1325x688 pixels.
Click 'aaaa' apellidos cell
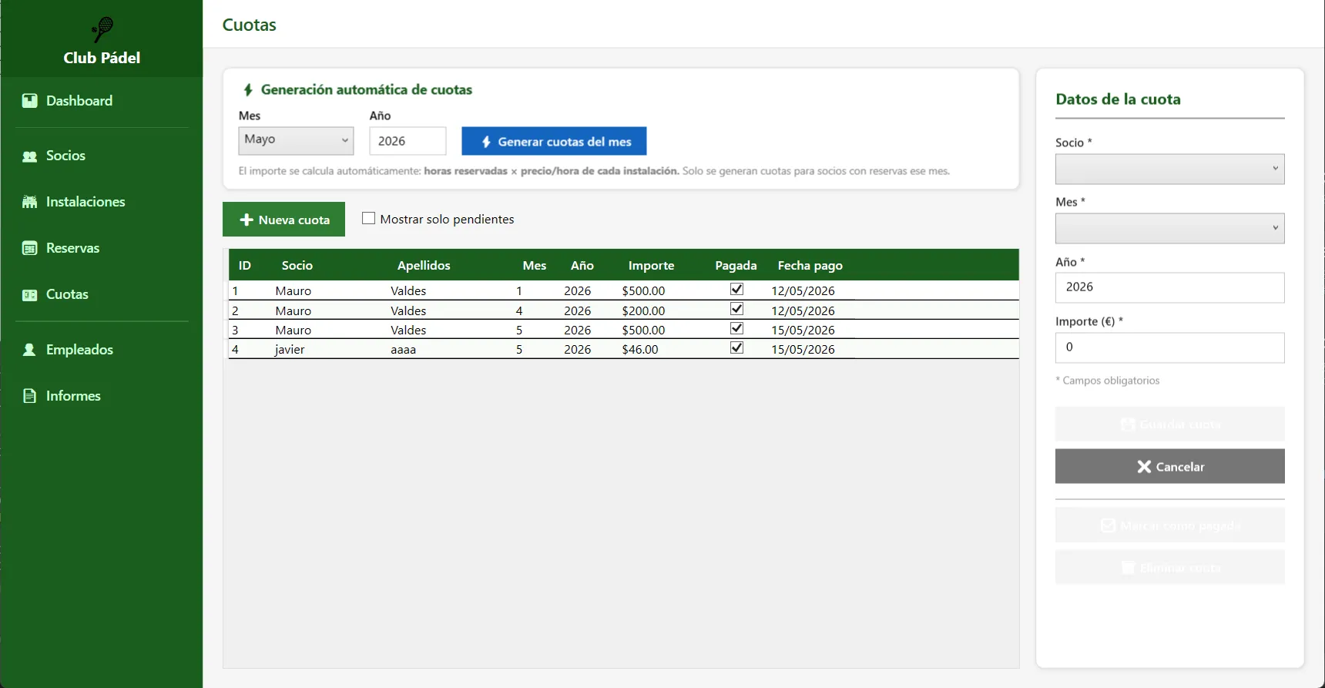(x=403, y=350)
